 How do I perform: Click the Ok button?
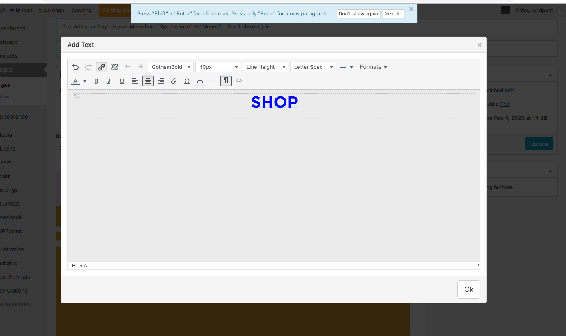[x=469, y=289]
